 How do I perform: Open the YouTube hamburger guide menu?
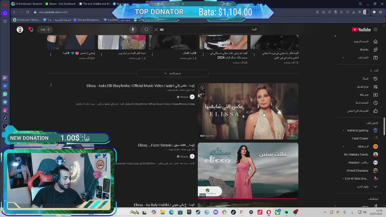375,30
